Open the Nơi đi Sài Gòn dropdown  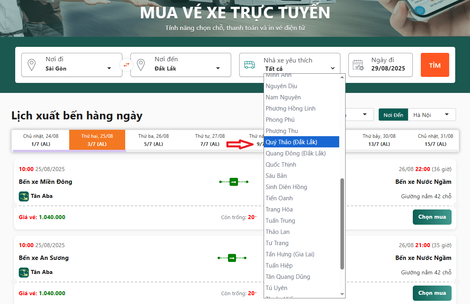click(72, 65)
